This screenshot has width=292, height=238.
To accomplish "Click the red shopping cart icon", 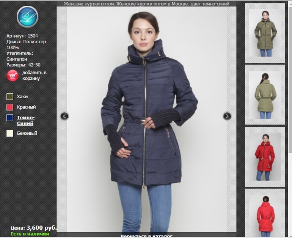I will tap(13, 76).
